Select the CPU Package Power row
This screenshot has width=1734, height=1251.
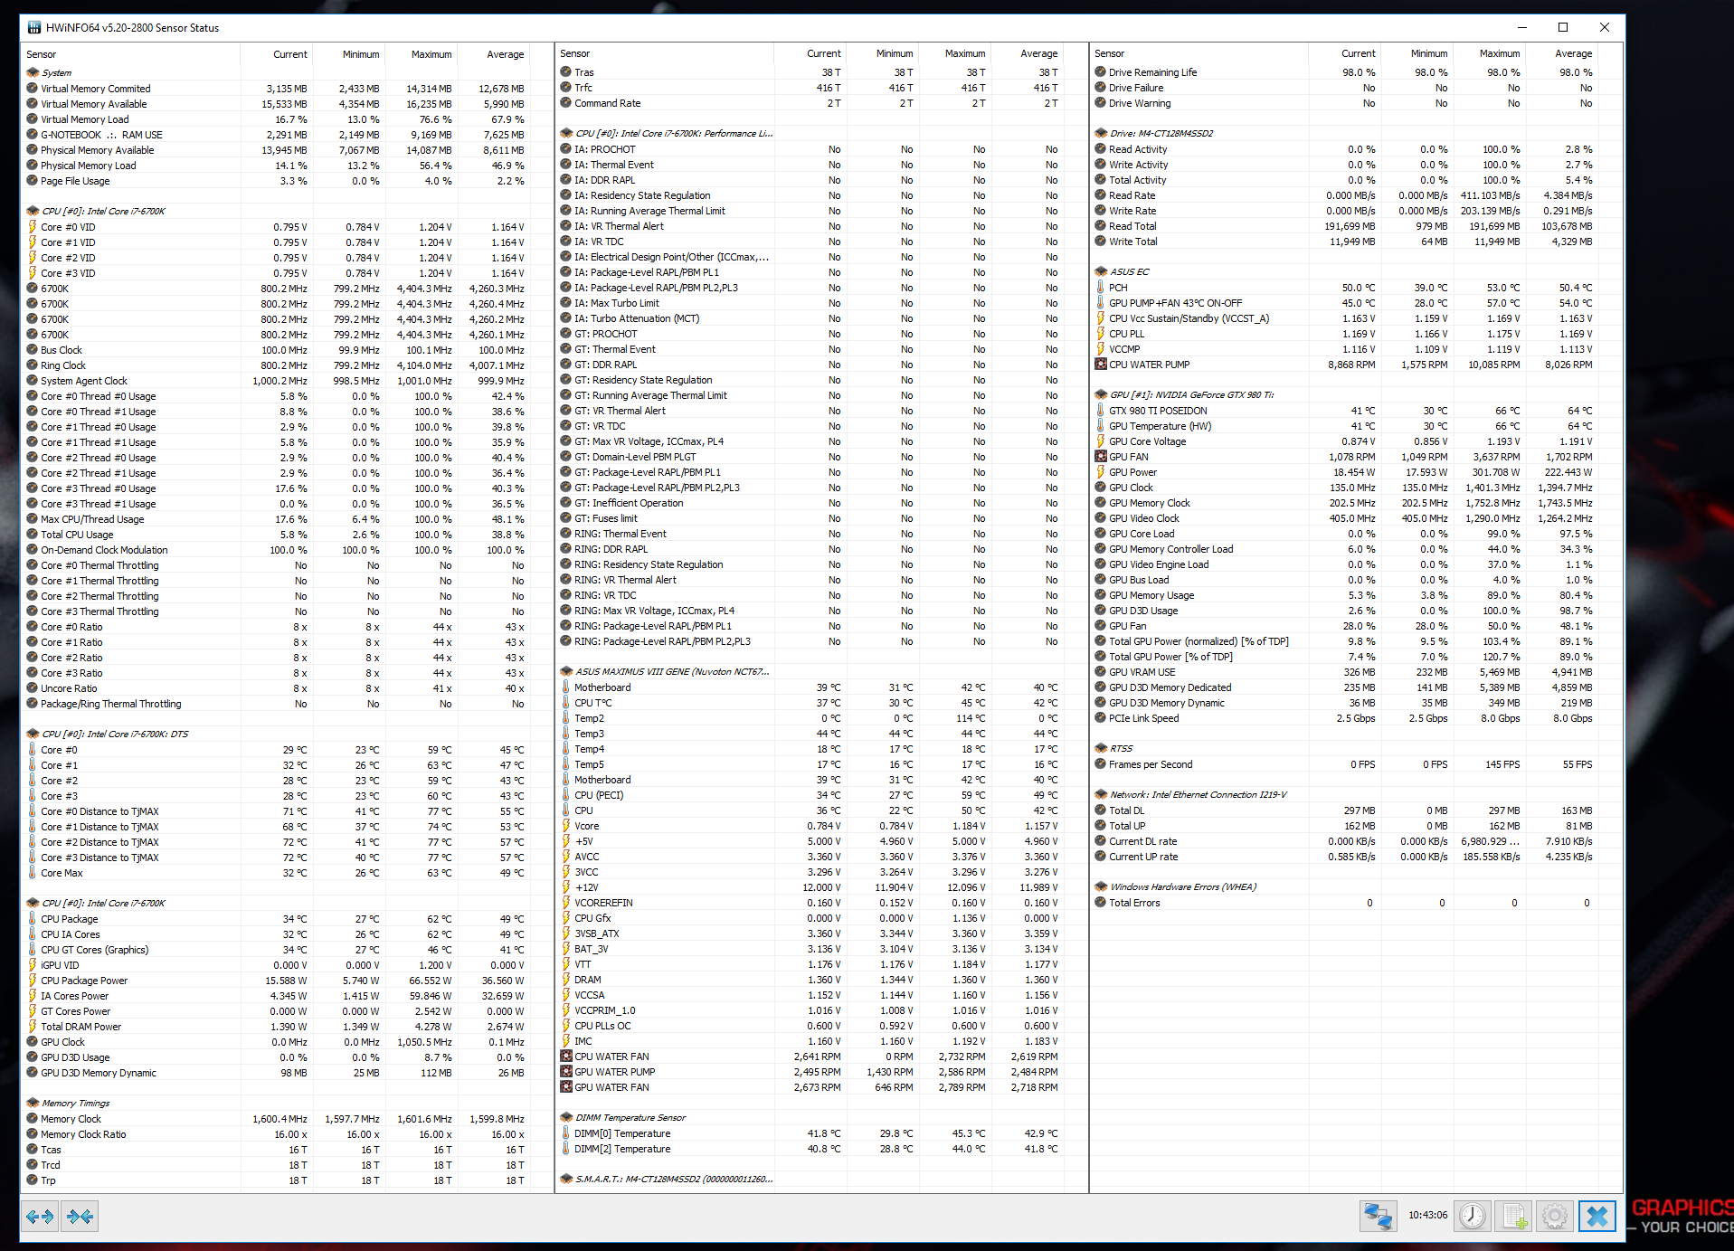84,981
